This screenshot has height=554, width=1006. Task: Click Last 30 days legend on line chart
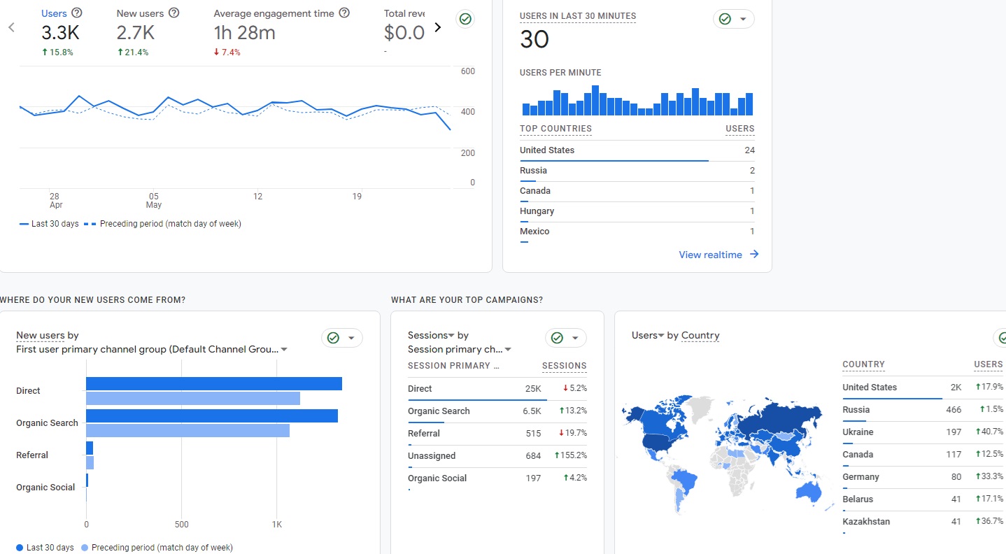[x=50, y=224]
